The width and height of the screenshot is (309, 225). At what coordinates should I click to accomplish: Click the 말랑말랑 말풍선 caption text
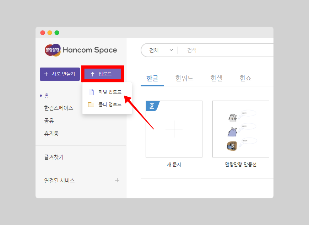(x=240, y=165)
